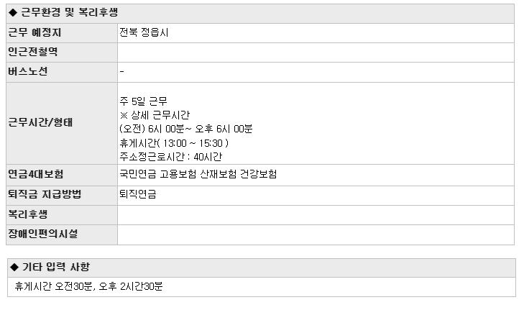Click the 퇴직금 지급방법 label
The height and width of the screenshot is (310, 524).
pos(45,195)
